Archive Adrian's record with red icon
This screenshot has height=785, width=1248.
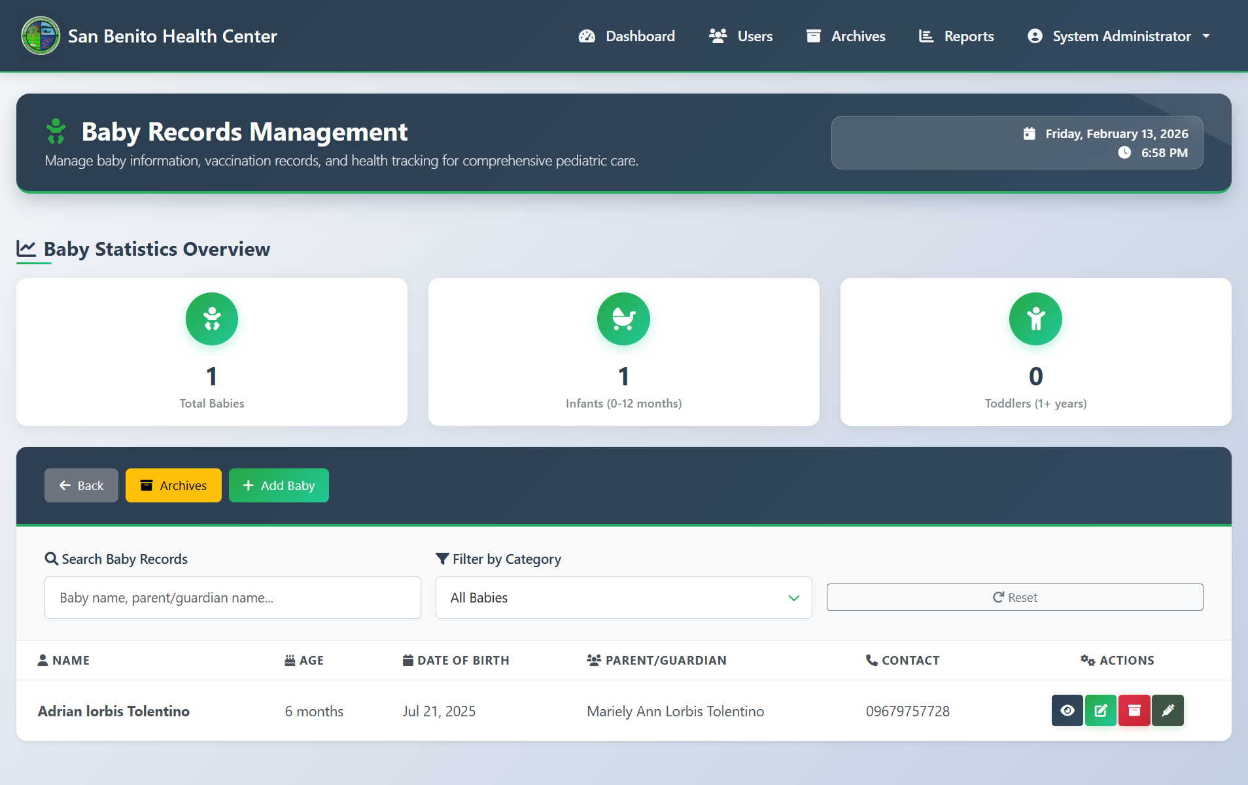tap(1134, 710)
